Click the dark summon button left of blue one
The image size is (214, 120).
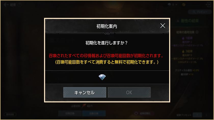[x=70, y=113]
